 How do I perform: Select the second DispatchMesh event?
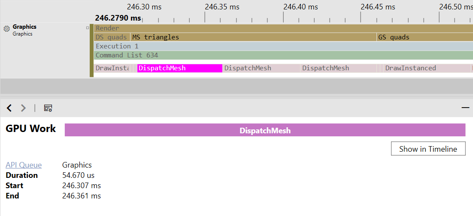tap(261, 68)
